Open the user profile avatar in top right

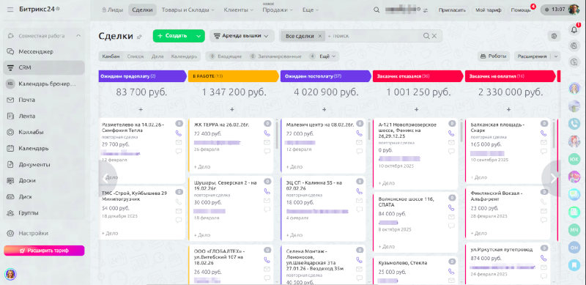coord(574,10)
